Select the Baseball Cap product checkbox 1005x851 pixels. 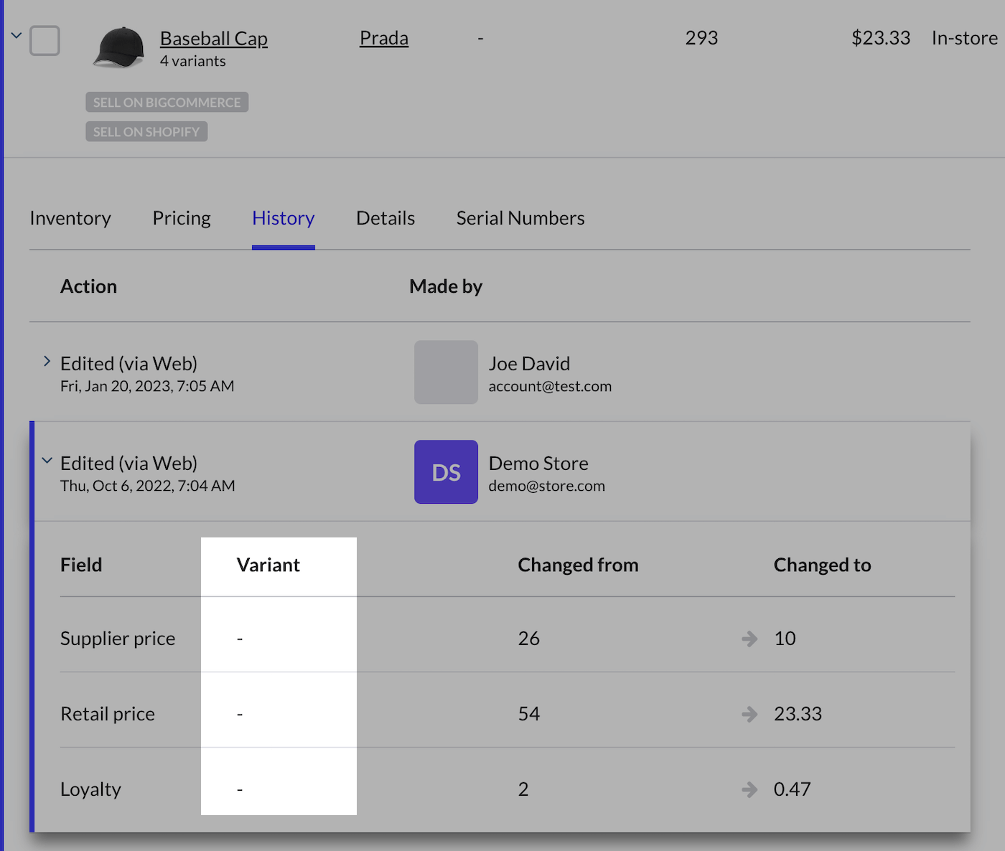45,41
